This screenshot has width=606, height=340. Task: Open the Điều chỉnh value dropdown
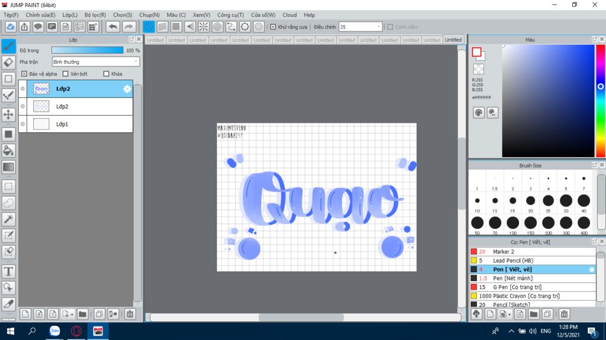coord(360,27)
